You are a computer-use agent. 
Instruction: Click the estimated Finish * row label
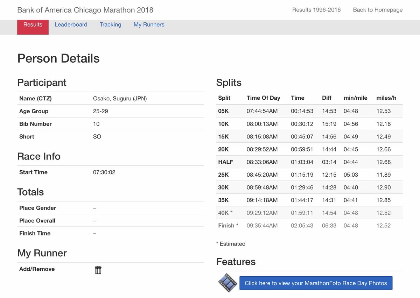228,226
